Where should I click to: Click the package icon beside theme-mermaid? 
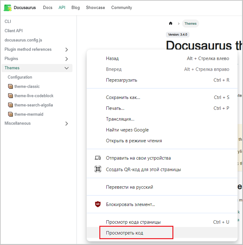point(10,114)
